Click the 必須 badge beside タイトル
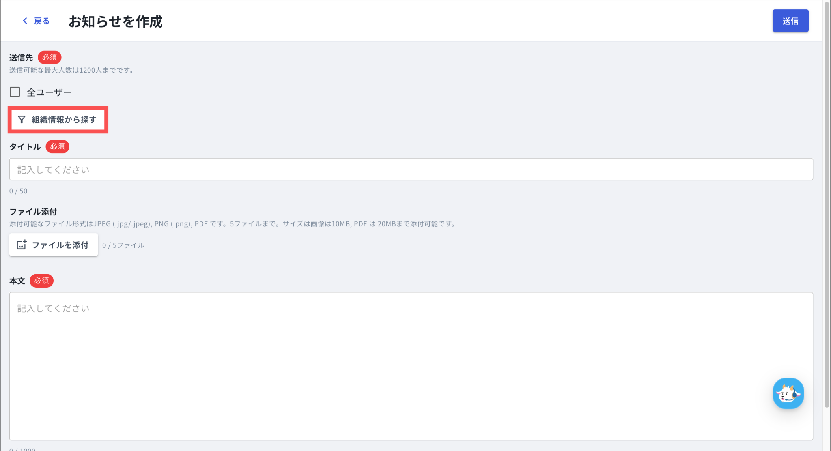Screen dimensions: 831x451 click(57, 146)
